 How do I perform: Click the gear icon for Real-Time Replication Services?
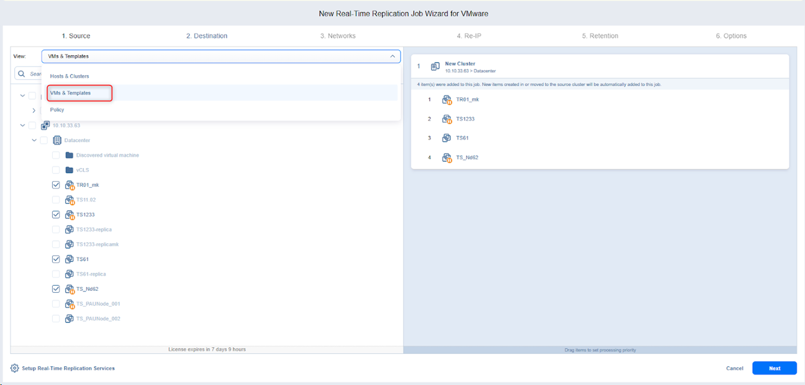coord(14,368)
